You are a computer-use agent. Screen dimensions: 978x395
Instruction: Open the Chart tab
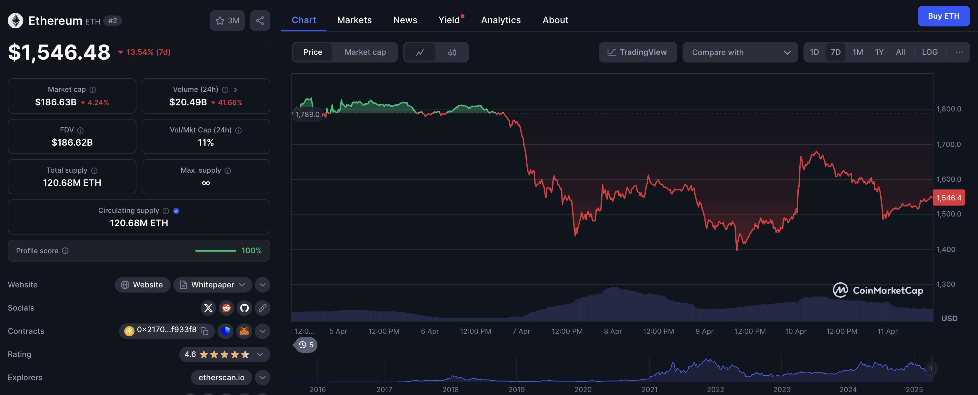click(x=304, y=20)
